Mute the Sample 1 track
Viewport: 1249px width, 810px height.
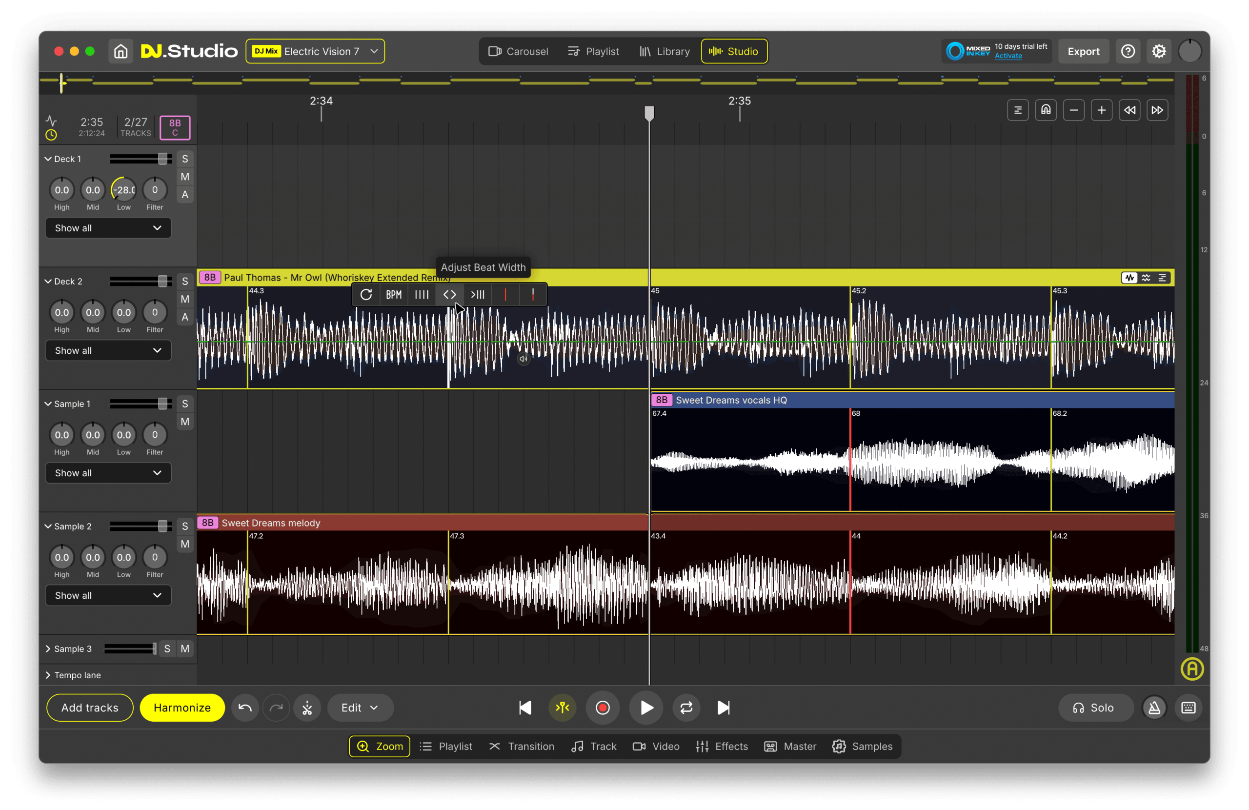(185, 422)
